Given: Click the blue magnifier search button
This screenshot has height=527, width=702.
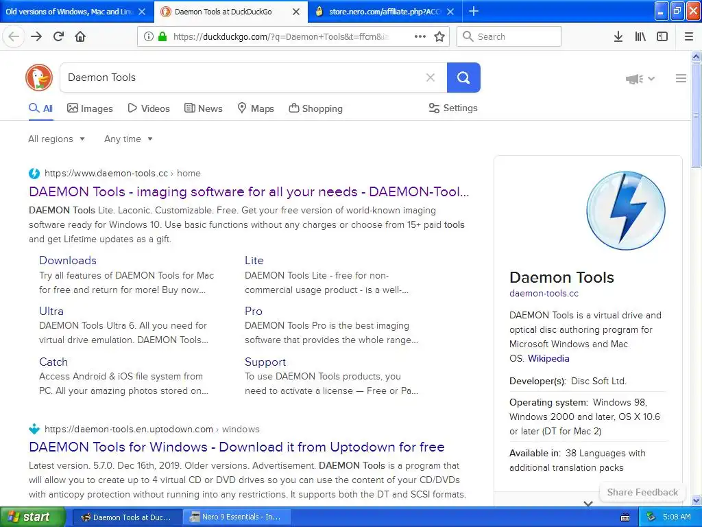Looking at the screenshot, I should pos(463,78).
